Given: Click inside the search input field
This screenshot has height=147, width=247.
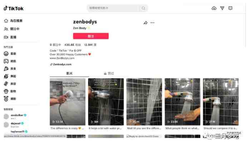Looking at the screenshot, I should pos(113,8).
